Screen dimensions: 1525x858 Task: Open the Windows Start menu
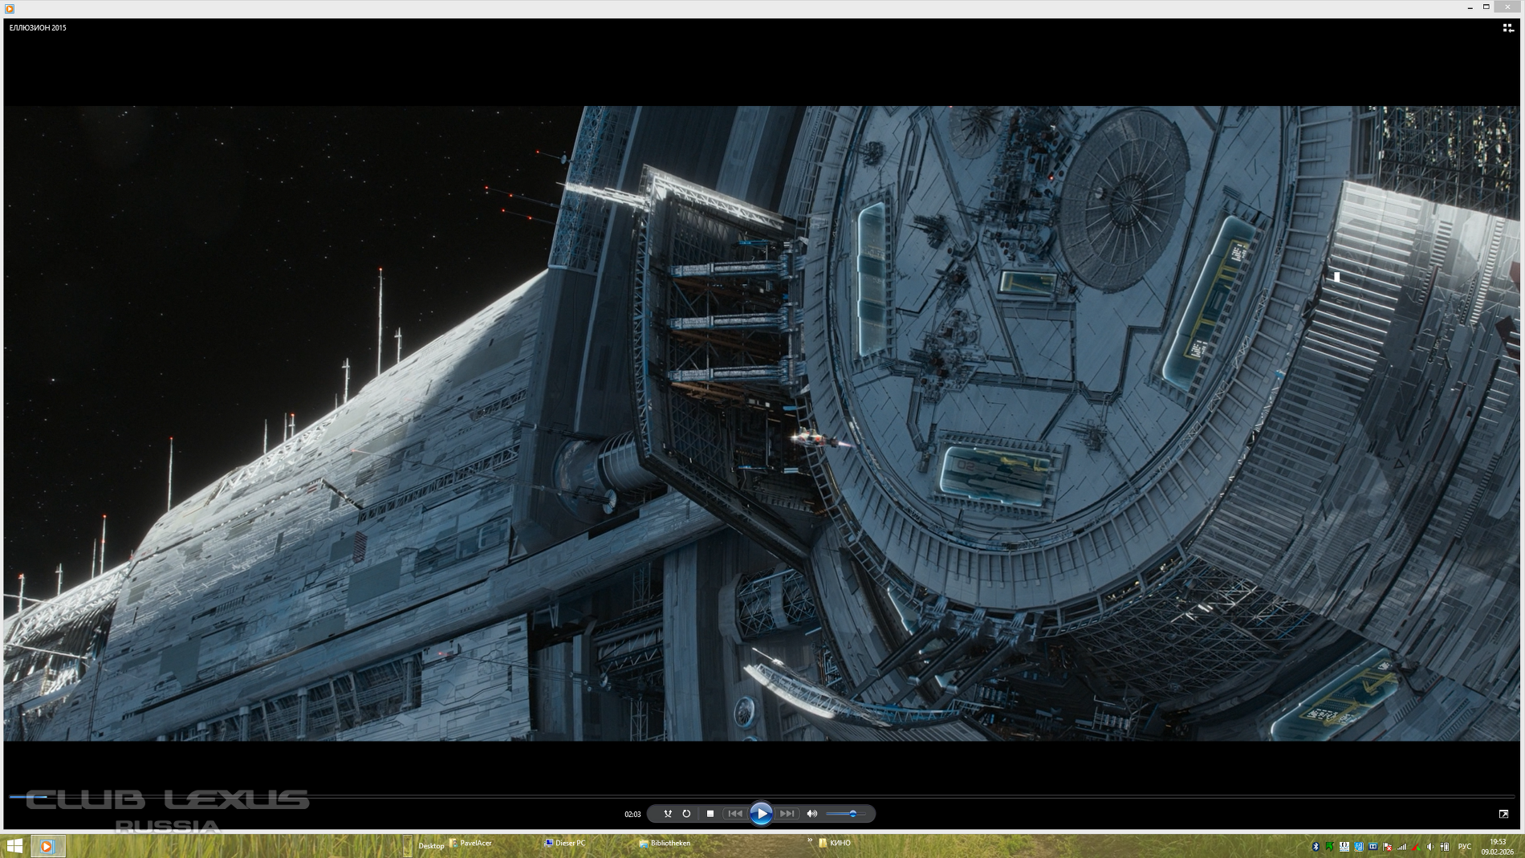click(x=14, y=846)
